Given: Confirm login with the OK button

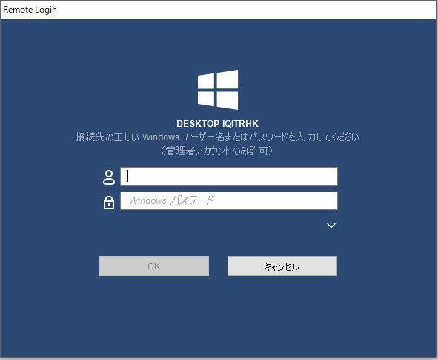Looking at the screenshot, I should (x=154, y=266).
